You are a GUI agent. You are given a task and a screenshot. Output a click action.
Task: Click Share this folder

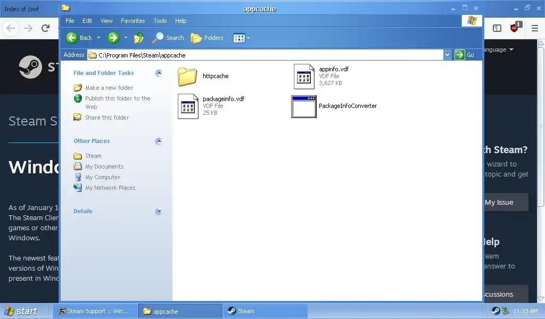coord(107,117)
